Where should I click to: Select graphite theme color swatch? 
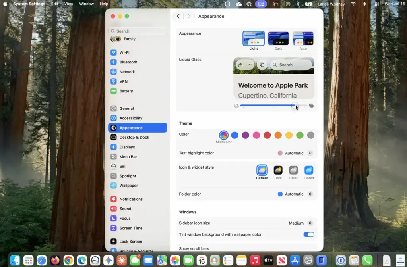coord(311,135)
